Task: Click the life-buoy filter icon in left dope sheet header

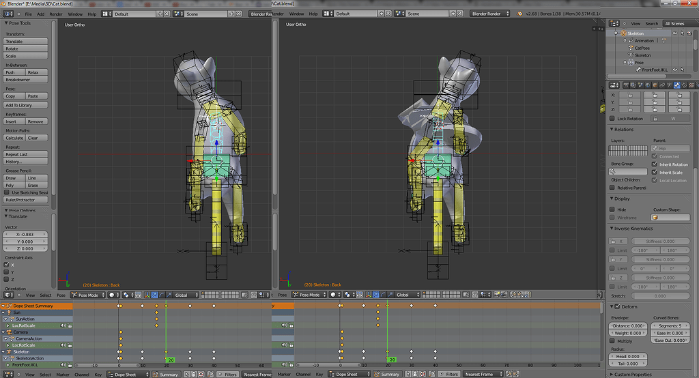Action: coord(201,375)
